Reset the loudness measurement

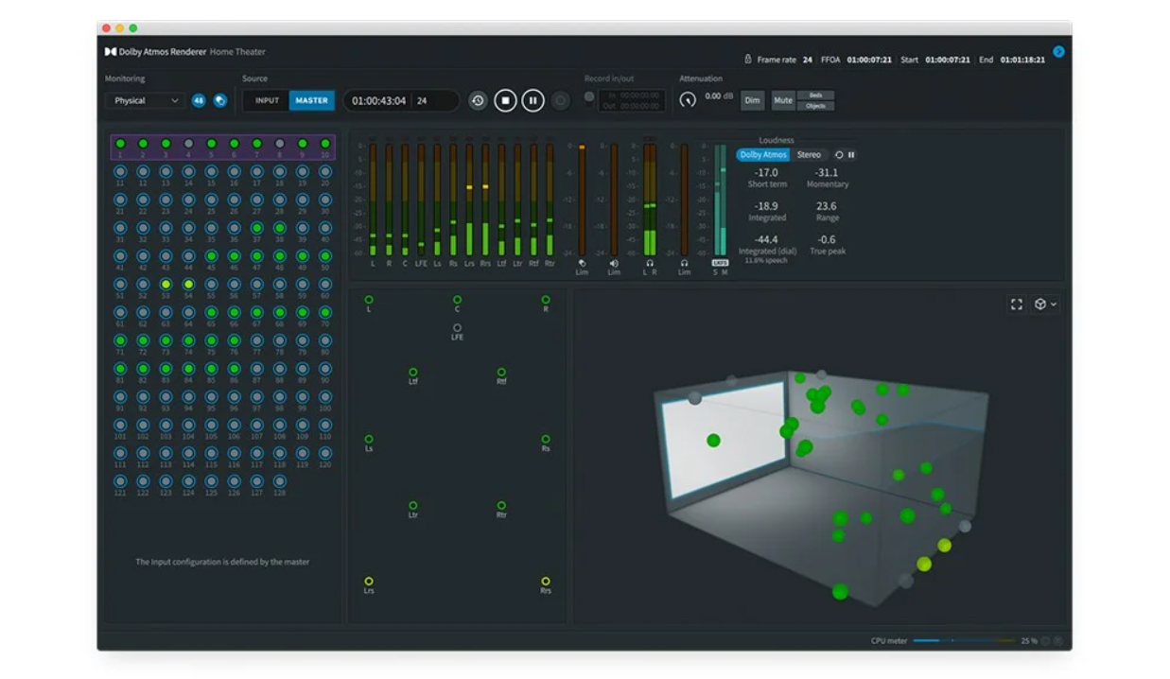[839, 155]
